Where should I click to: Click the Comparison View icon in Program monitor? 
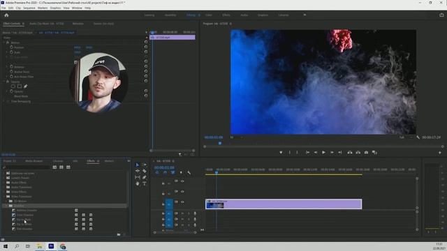(x=374, y=153)
